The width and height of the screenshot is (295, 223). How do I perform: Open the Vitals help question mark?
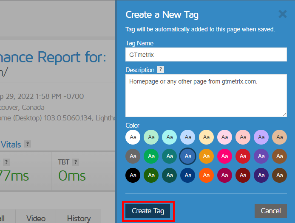point(28,144)
